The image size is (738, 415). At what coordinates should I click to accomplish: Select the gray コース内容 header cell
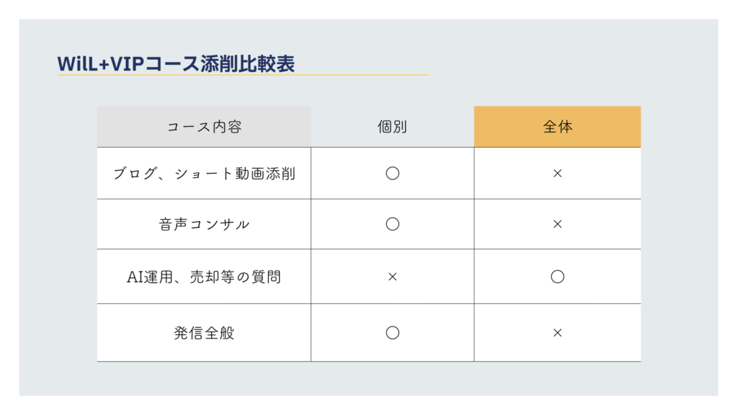204,127
